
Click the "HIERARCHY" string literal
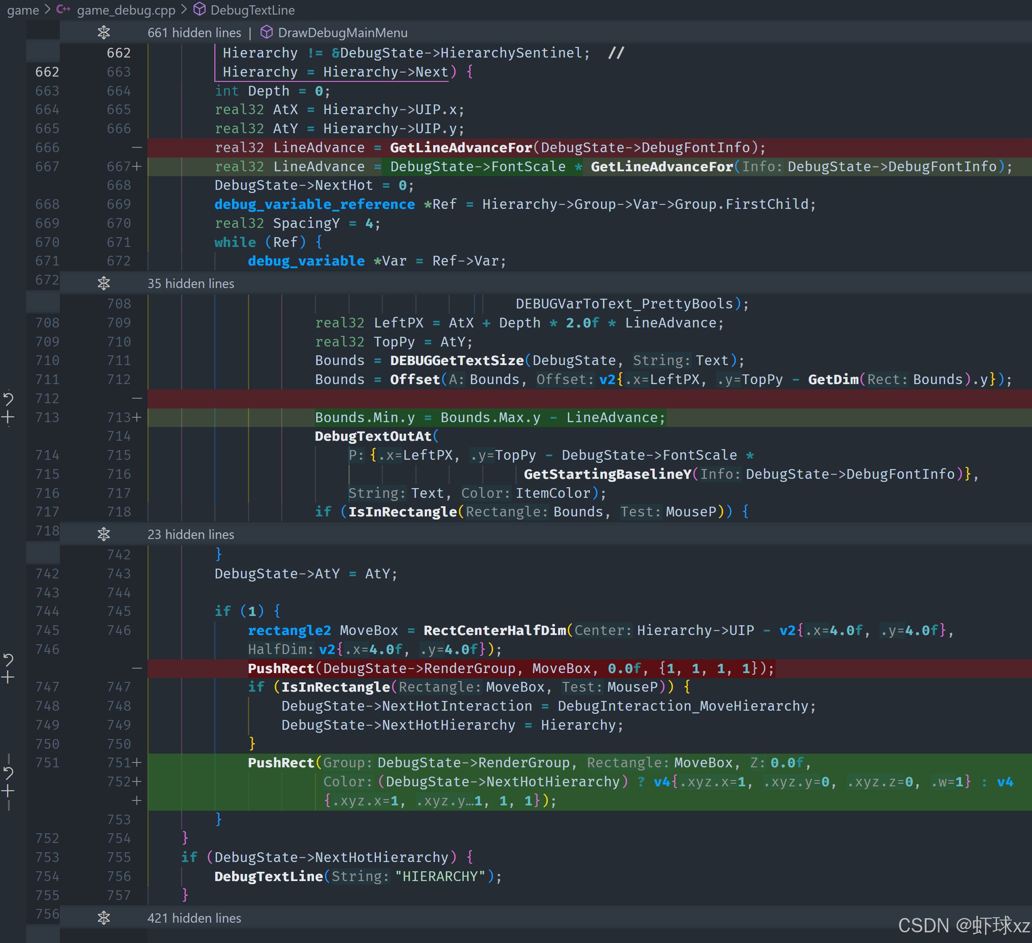pos(440,877)
